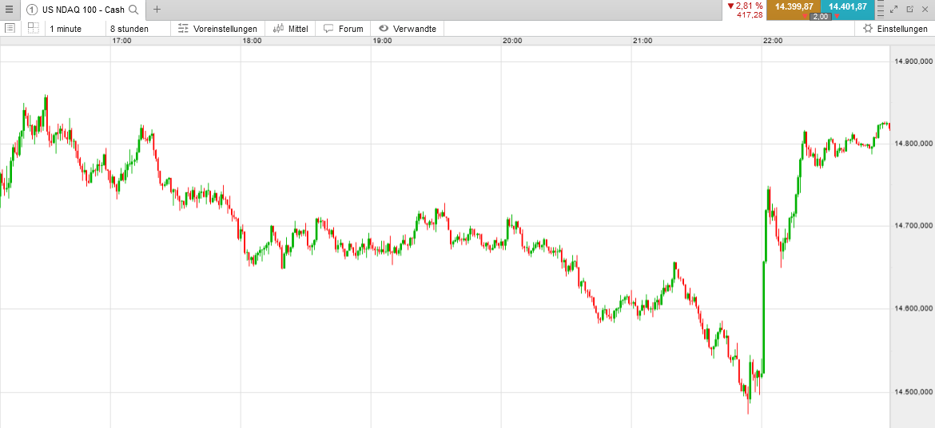Click the 14.600,000 price axis label
Screen dimensions: 935x428
pos(913,309)
